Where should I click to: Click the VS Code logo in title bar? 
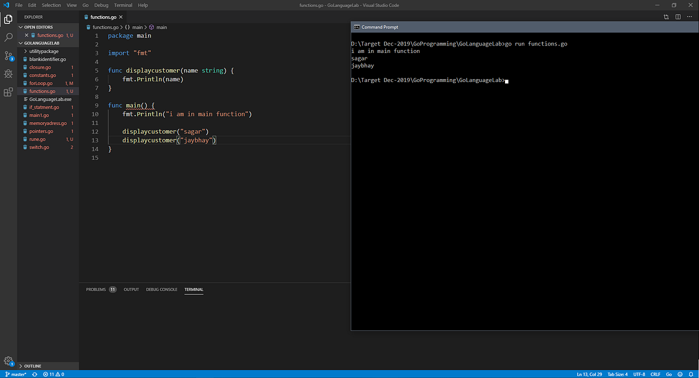[6, 5]
